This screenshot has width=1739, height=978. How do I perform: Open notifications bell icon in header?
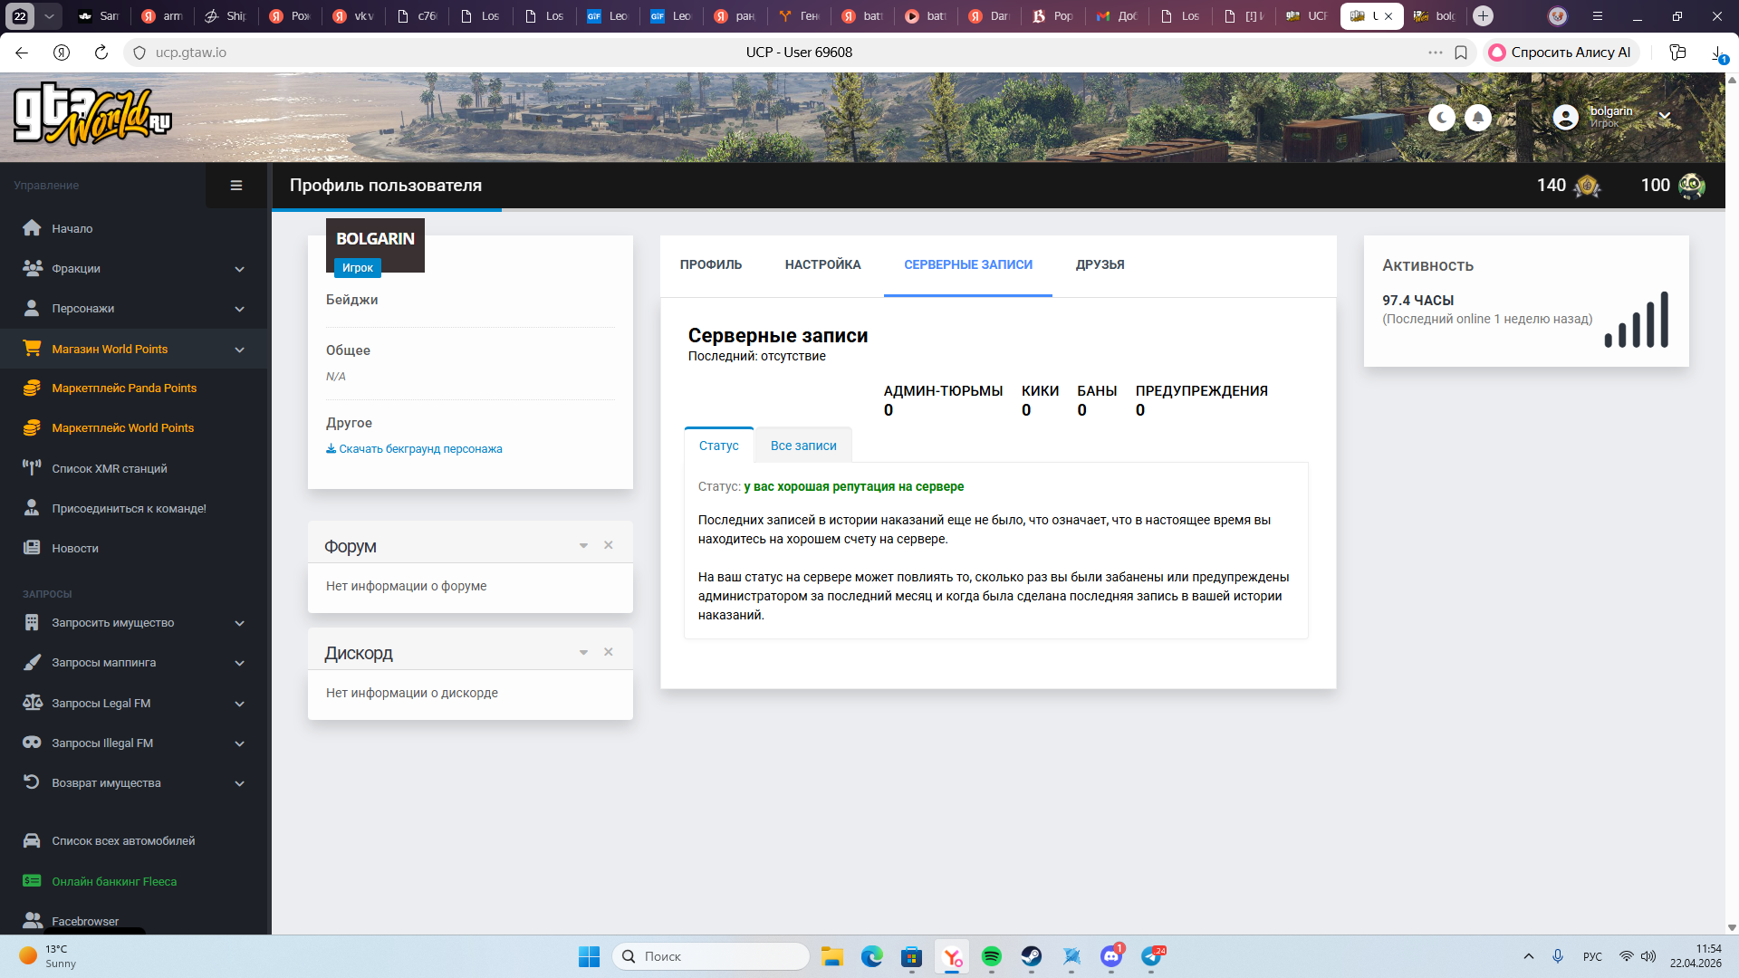point(1478,118)
